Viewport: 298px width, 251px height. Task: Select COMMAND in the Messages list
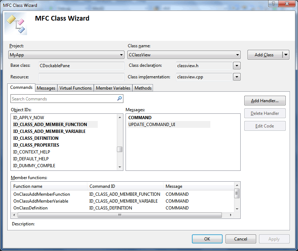[140, 118]
